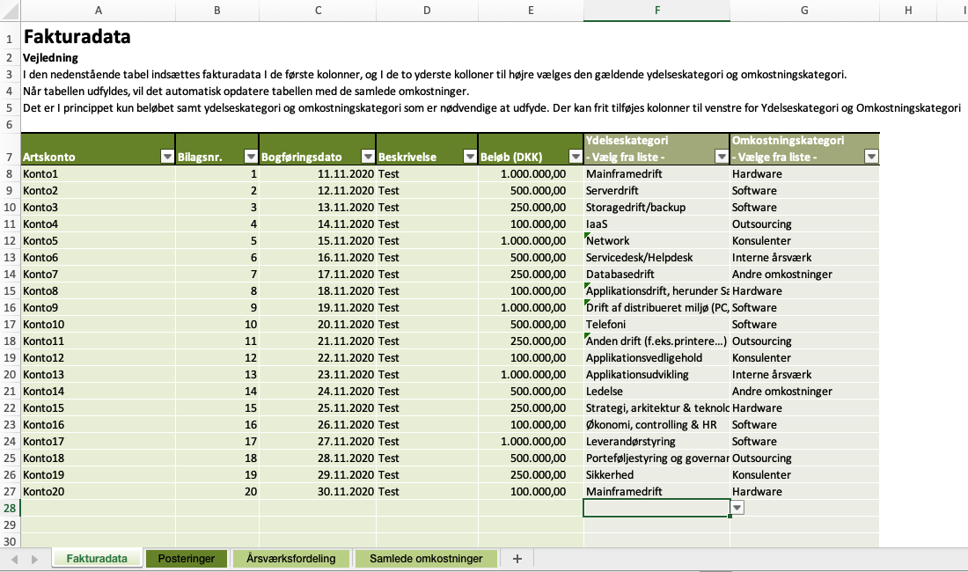Open the Omkostningskategori filter dropdown
This screenshot has height=572, width=968.
[870, 157]
